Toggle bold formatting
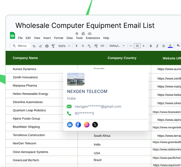This screenshot has width=181, height=167. pos(151,46)
